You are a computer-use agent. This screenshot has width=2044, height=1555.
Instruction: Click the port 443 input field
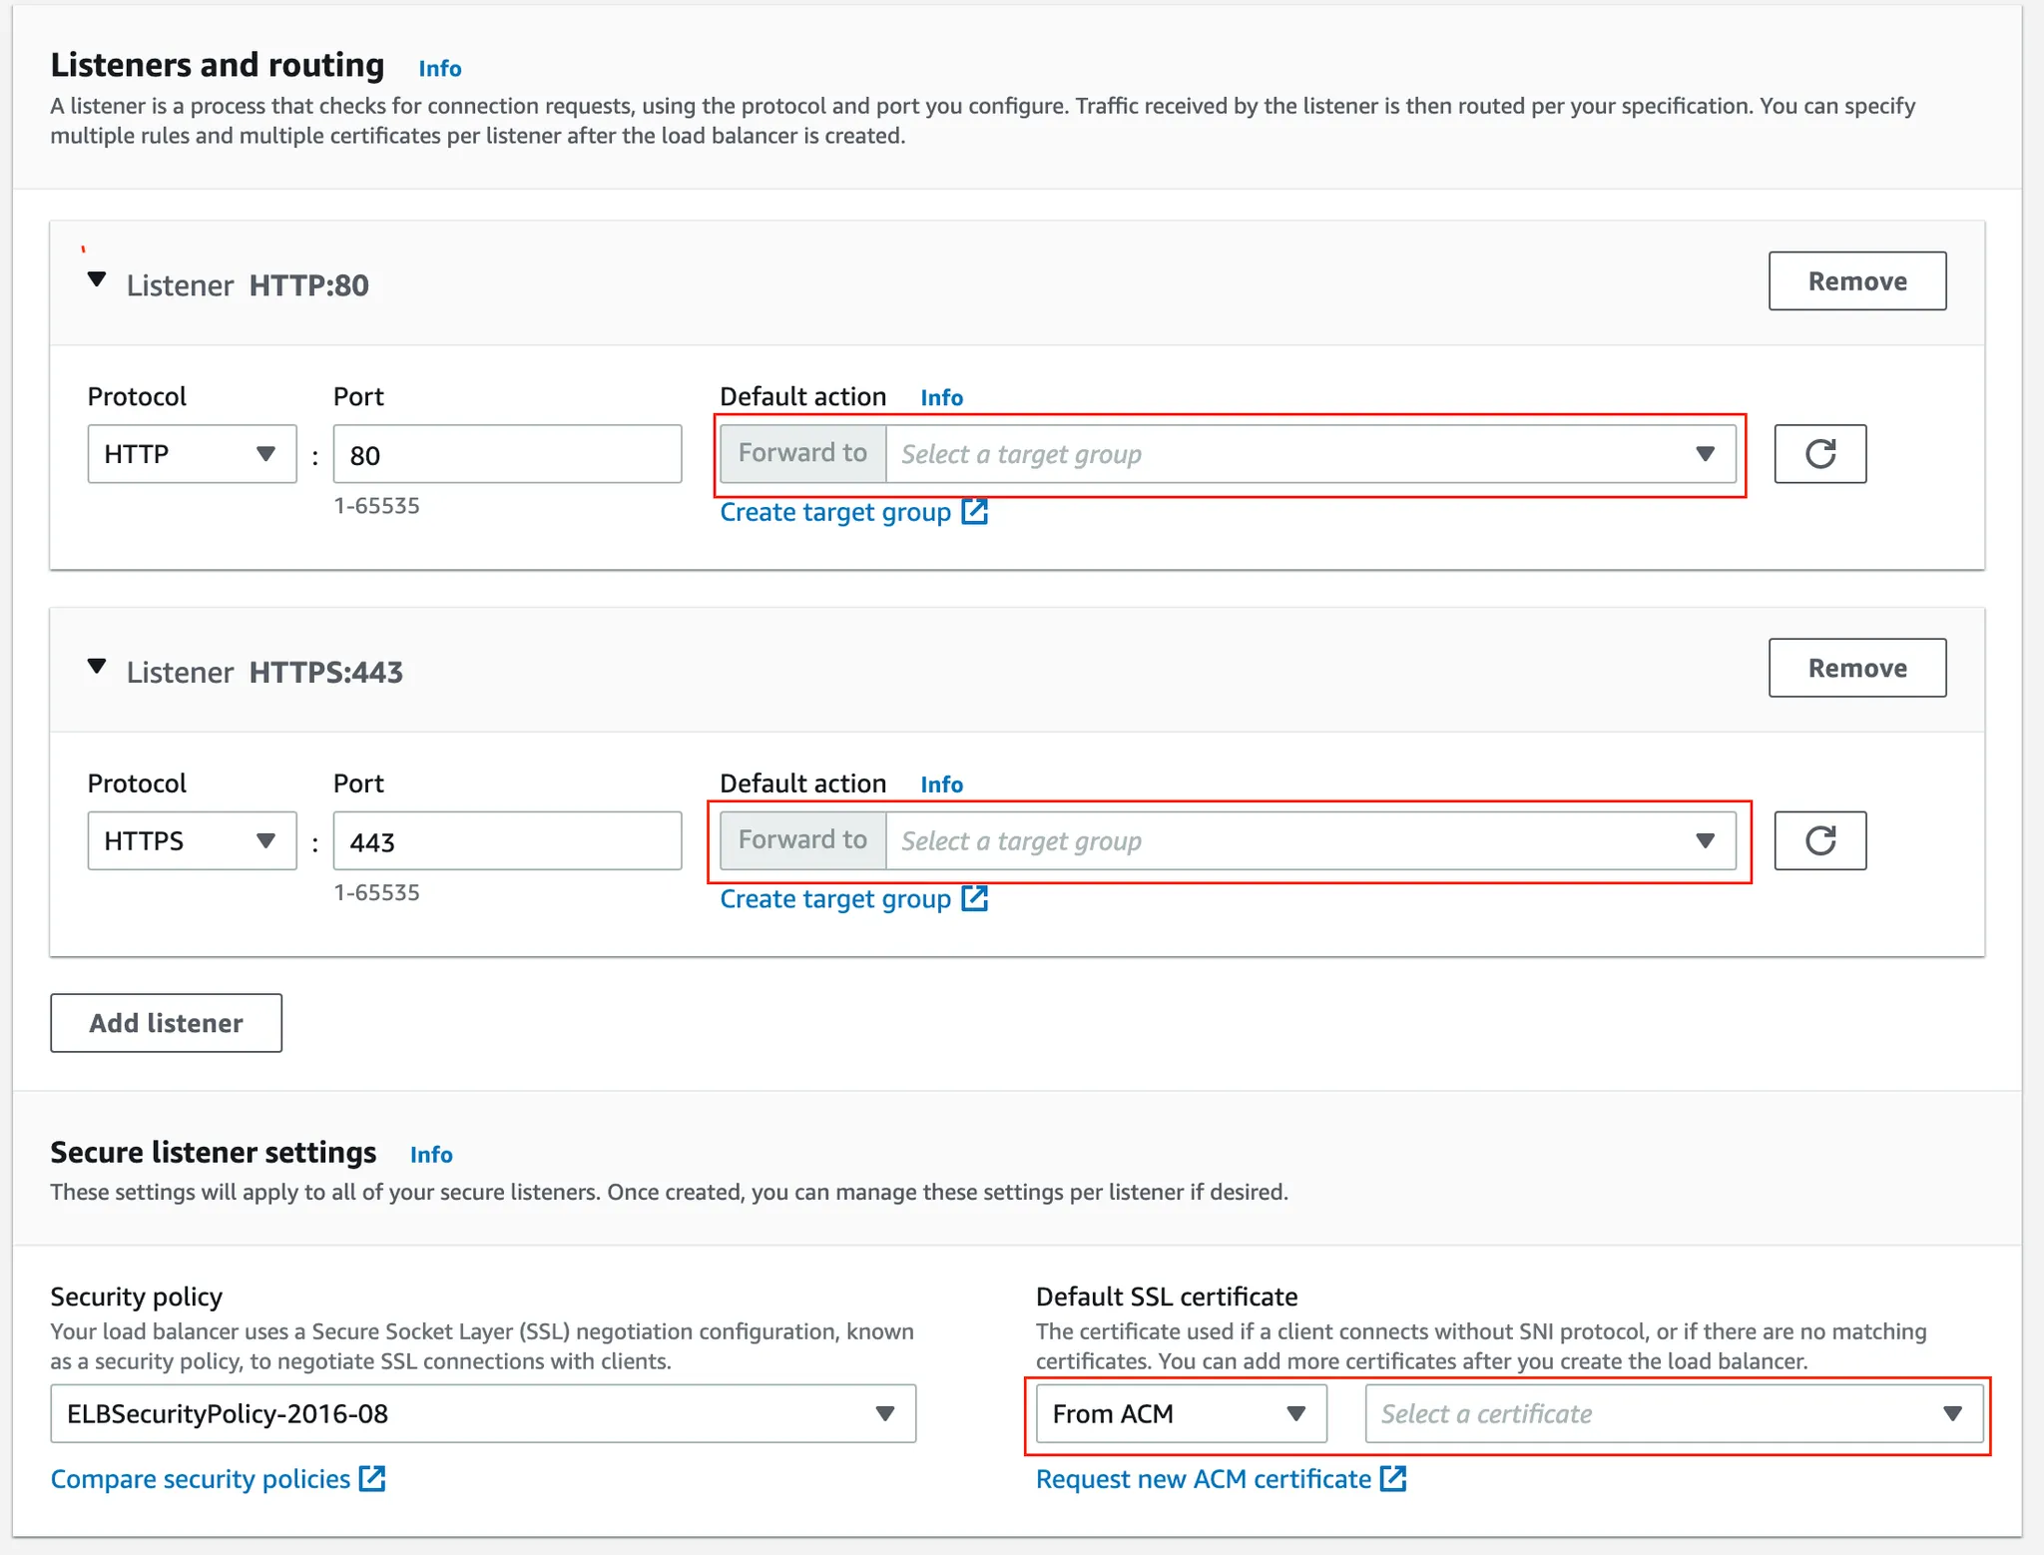pos(507,840)
